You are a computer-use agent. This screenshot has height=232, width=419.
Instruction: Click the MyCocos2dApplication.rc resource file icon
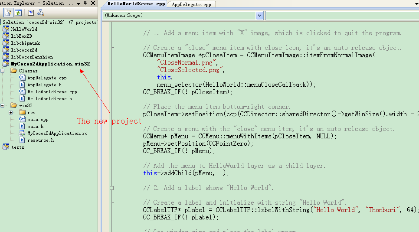(23, 133)
